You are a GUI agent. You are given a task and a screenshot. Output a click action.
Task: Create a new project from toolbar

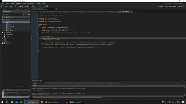tap(6, 6)
